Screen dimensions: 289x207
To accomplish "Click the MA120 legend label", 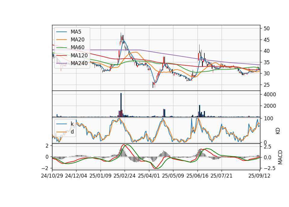I will (x=79, y=55).
